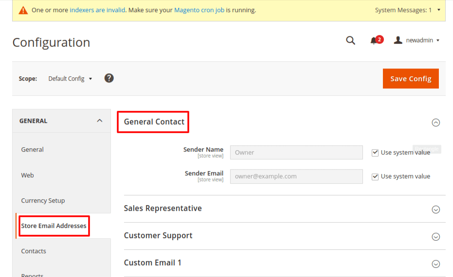This screenshot has height=277, width=453.
Task: Collapse General Contact section using circle arrow icon
Action: coord(435,122)
